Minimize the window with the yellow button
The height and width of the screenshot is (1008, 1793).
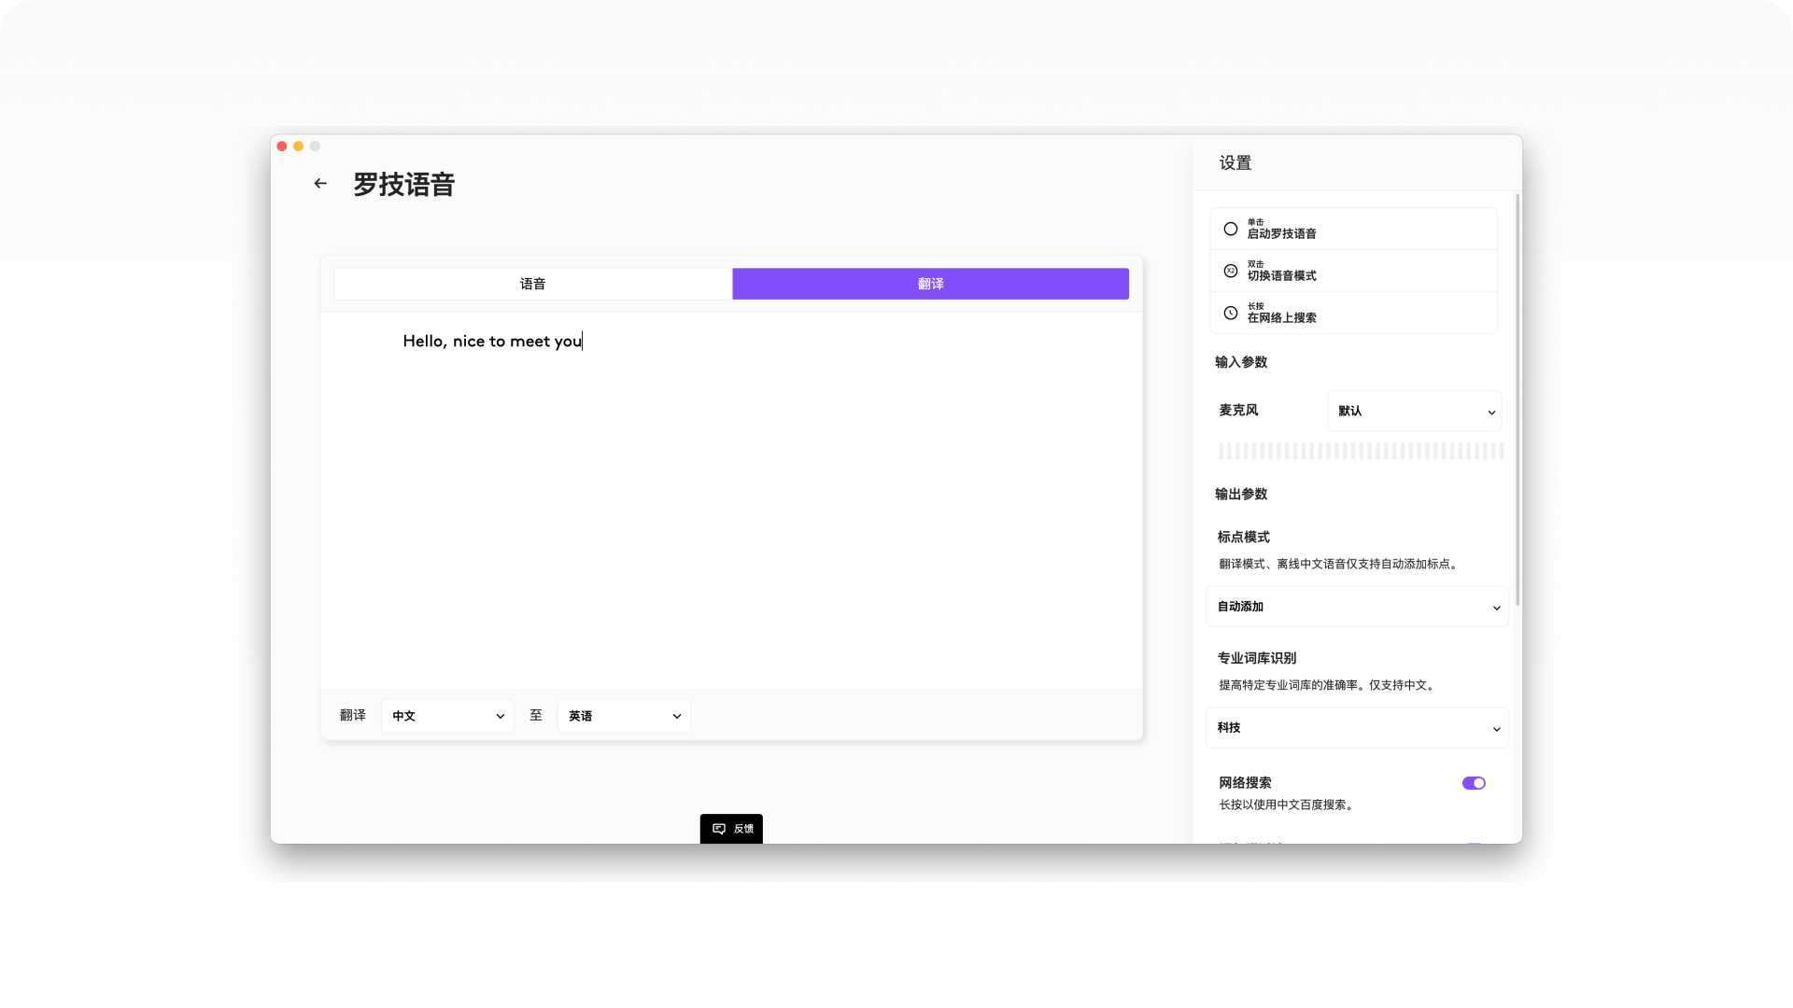pos(299,147)
